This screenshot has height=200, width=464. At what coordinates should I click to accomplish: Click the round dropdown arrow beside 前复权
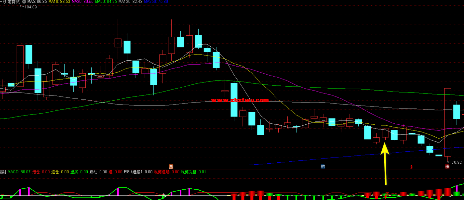click(24, 2)
